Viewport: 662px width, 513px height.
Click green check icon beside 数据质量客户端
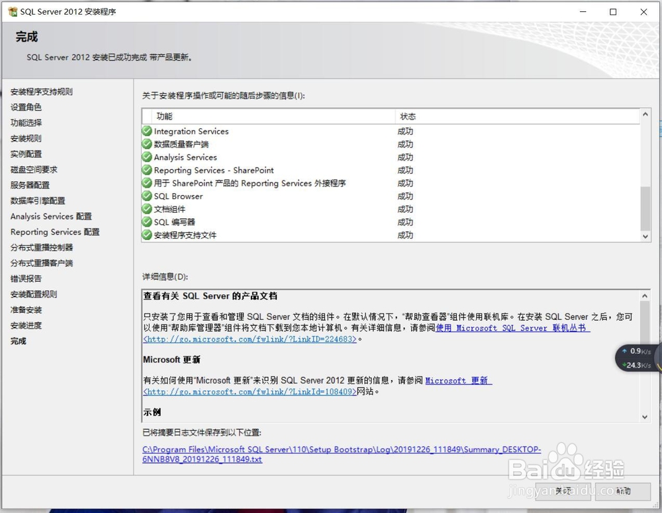pyautogui.click(x=147, y=144)
